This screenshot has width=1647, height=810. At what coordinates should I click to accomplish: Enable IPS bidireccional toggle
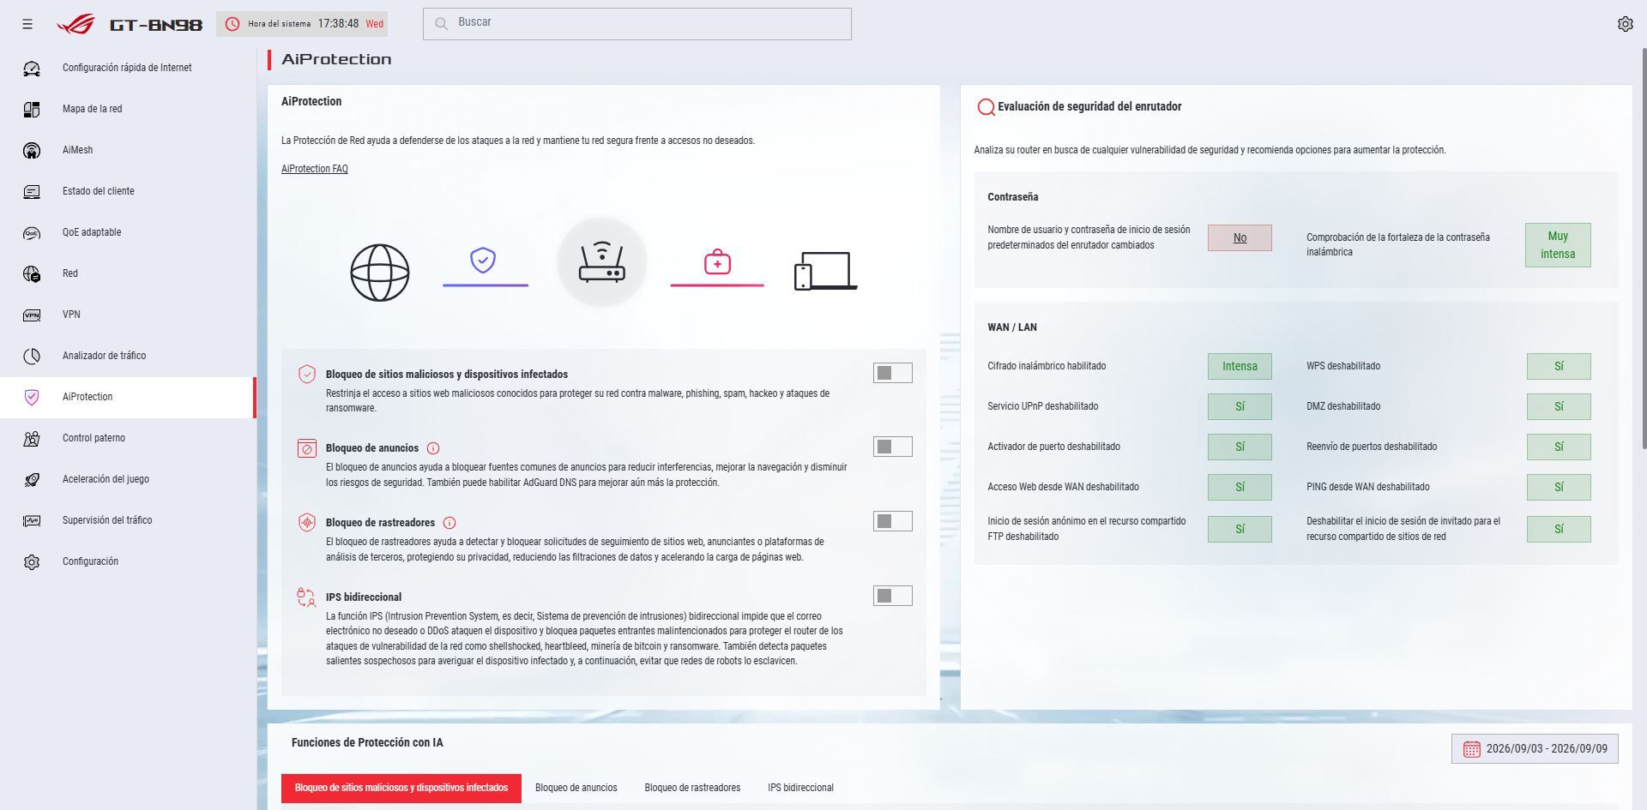[x=892, y=596]
